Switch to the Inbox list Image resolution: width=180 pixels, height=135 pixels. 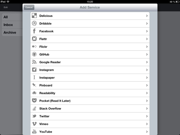point(12,25)
